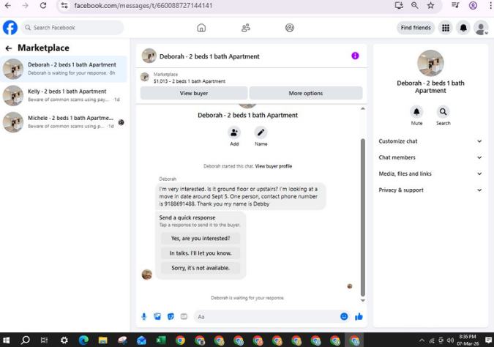Open Deborah's apartment conversation

(64, 69)
